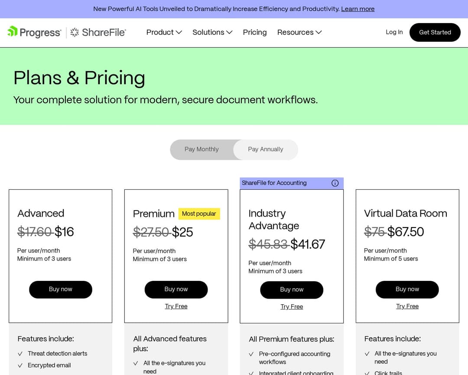
Task: Switch billing to Pay Annually
Action: click(x=265, y=149)
